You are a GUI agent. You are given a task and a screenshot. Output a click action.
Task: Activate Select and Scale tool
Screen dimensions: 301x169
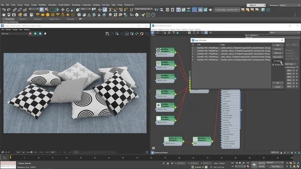point(72,9)
